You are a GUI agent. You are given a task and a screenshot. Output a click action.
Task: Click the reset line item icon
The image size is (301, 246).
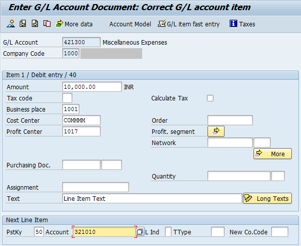click(47, 24)
